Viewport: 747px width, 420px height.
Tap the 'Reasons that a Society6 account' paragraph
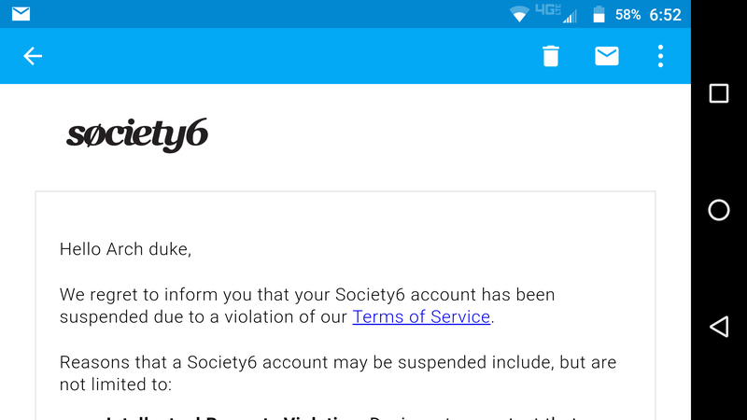pos(338,373)
